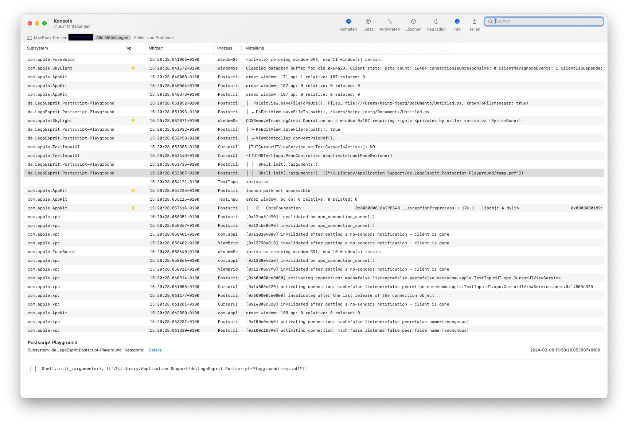This screenshot has width=628, height=425.
Task: Open the Details link in detail pane
Action: coord(155,350)
